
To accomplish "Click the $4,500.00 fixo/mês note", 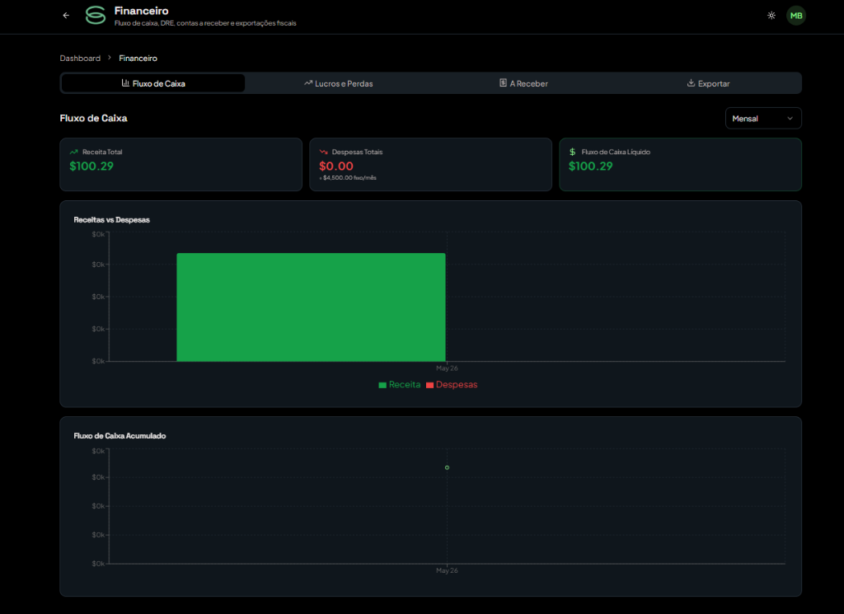I will [348, 177].
